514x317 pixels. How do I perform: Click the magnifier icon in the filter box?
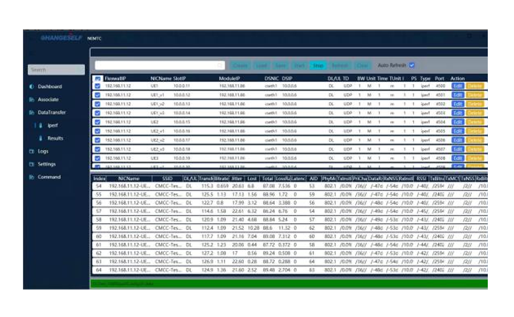[220, 65]
